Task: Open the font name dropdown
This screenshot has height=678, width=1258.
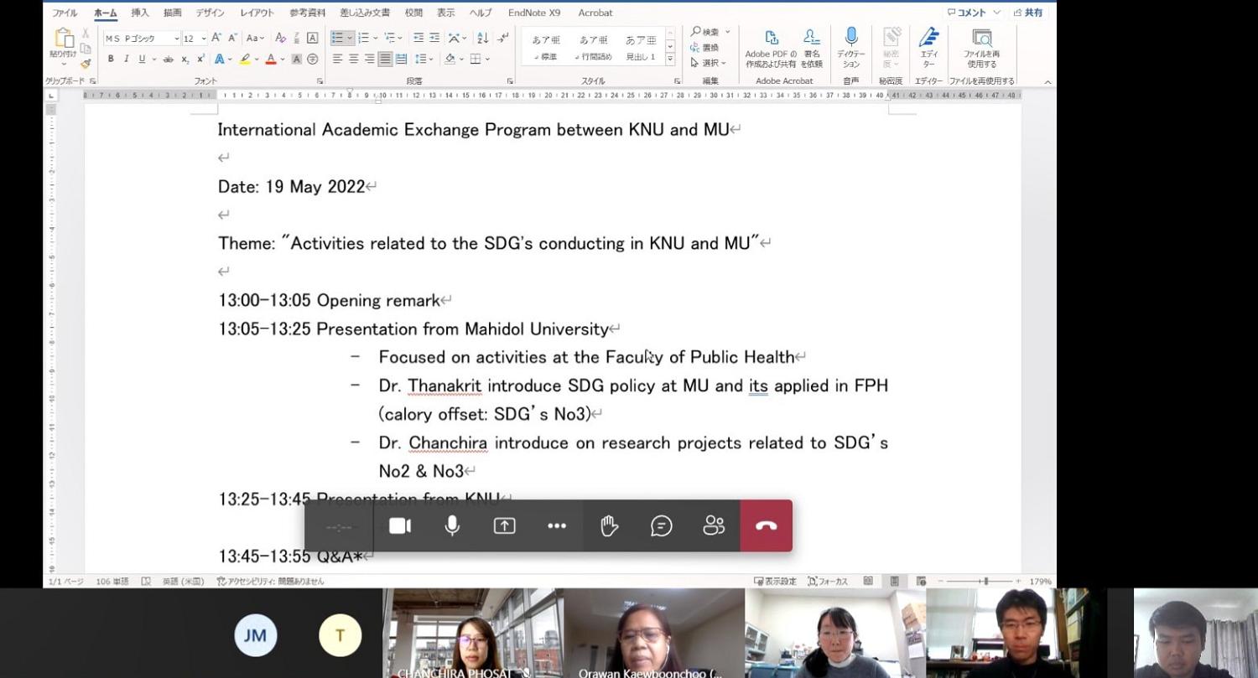Action: (176, 39)
